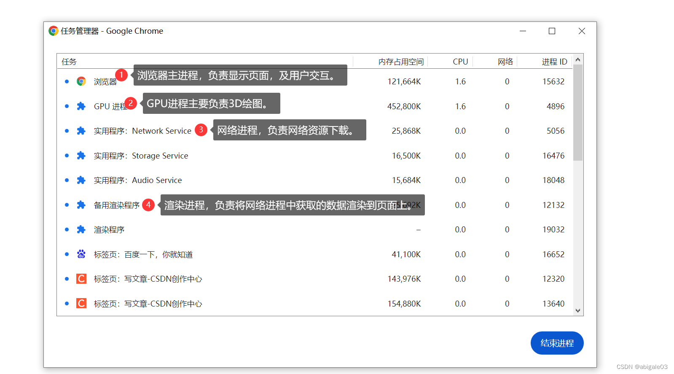Click the vertical scrollbar thumb

(578, 113)
